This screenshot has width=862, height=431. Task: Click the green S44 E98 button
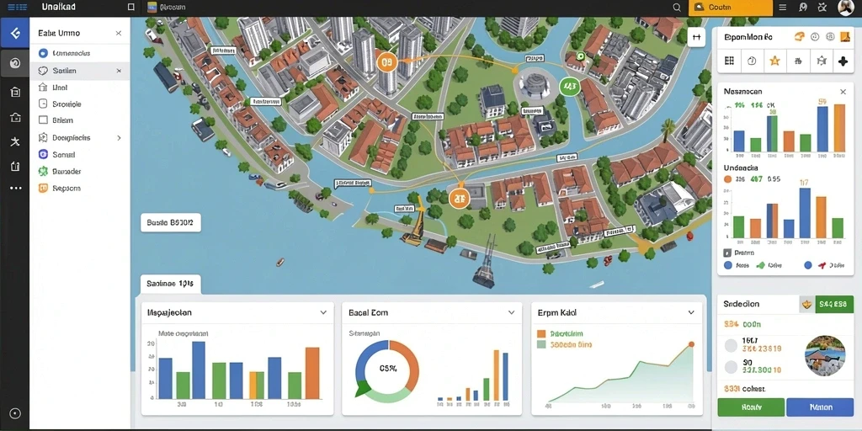coord(834,303)
